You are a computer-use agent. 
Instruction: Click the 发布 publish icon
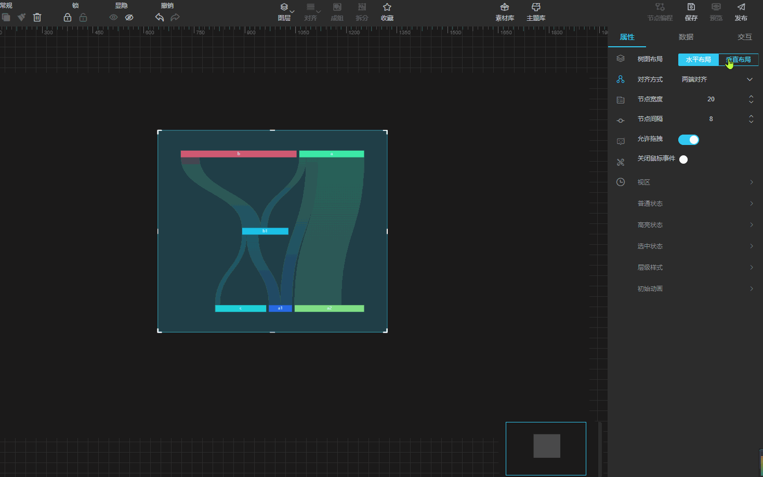pos(741,12)
